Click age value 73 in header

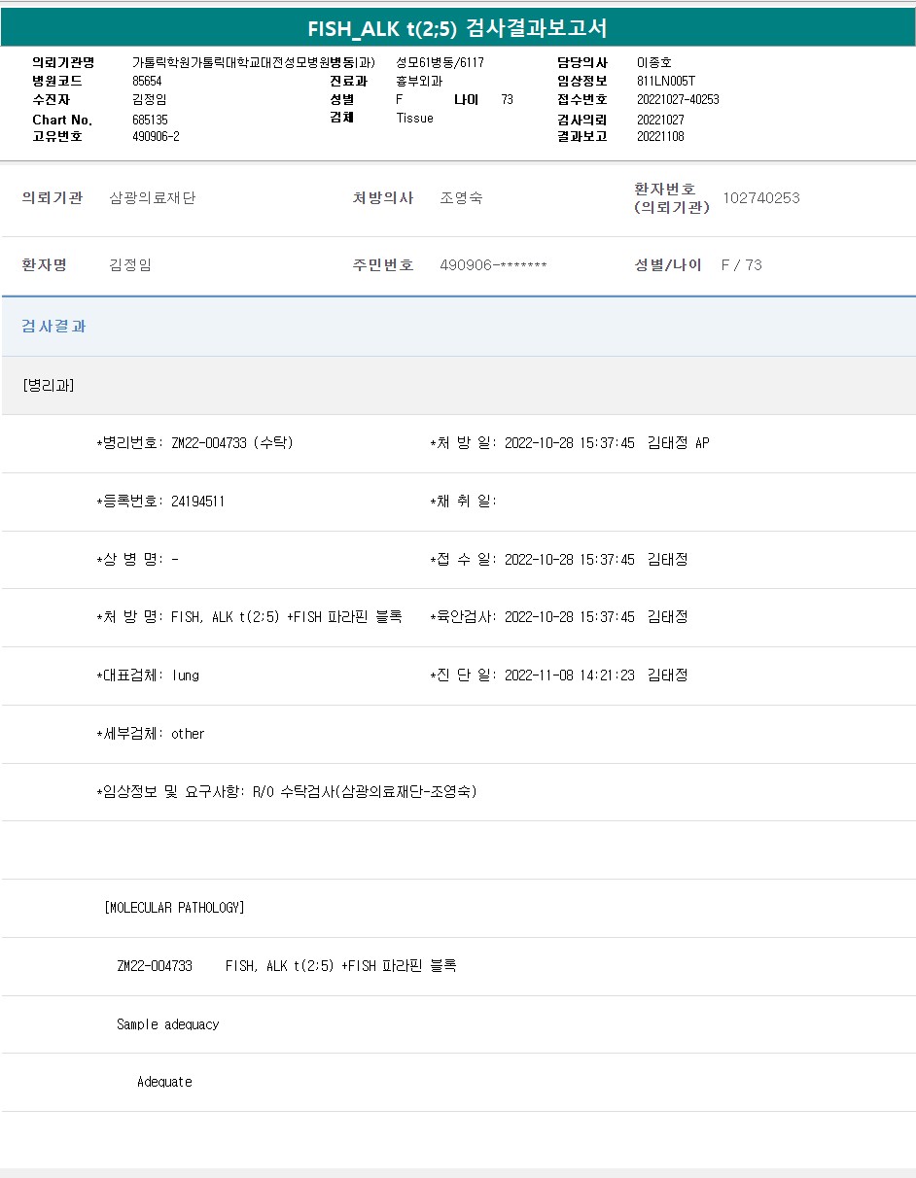(508, 100)
